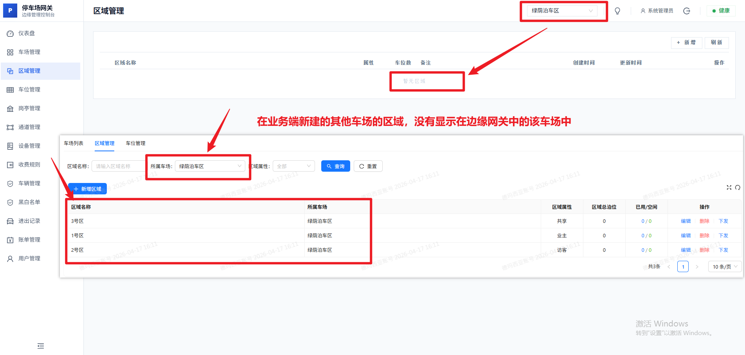This screenshot has width=745, height=355.
Task: Change page size via 10 条/页 dropdown
Action: (x=725, y=267)
